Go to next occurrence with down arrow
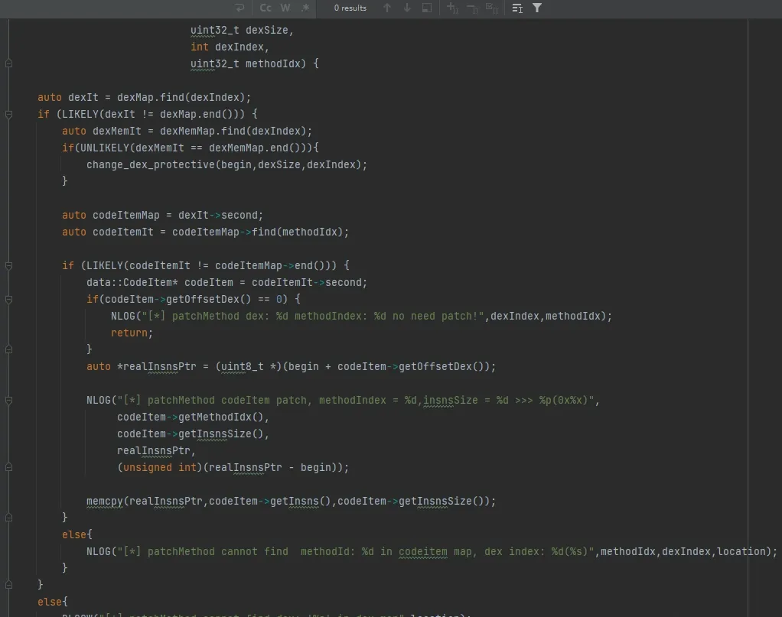782x617 pixels. tap(407, 8)
